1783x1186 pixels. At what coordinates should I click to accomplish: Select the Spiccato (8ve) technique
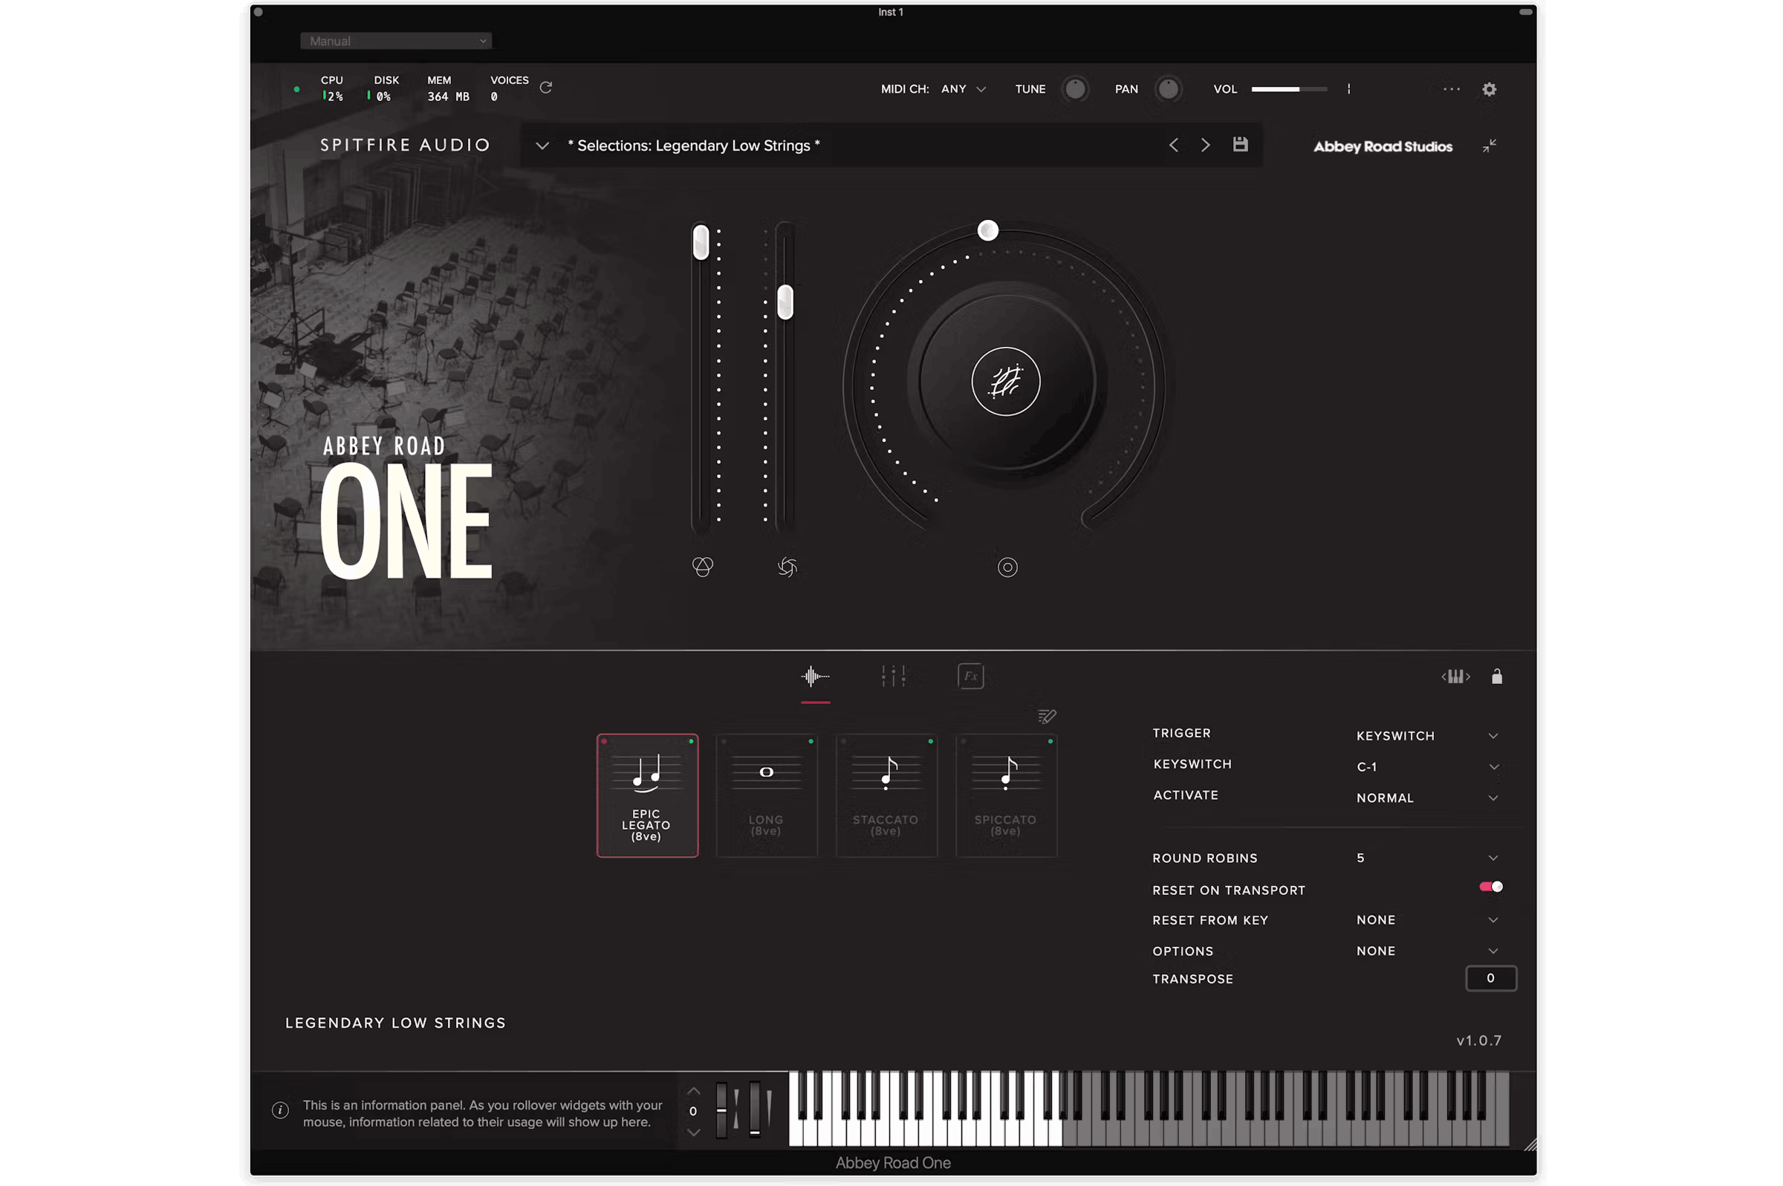point(1006,795)
